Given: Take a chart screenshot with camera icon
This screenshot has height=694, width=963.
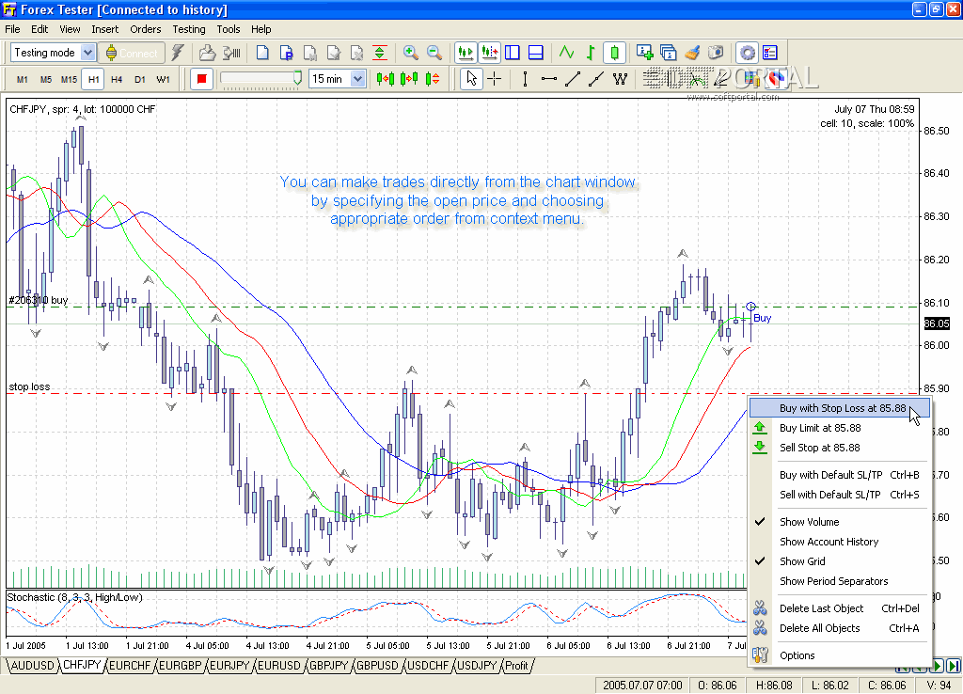Looking at the screenshot, I should 716,53.
